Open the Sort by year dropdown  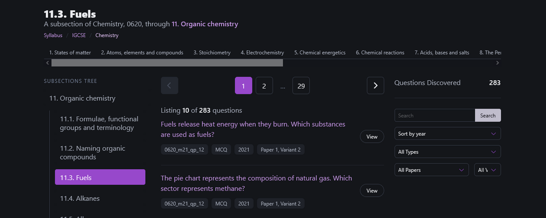447,134
